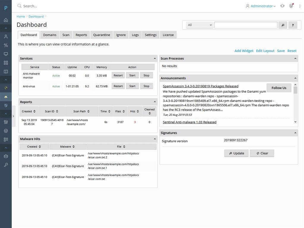Open Home icon in left sidebar
Screen dimensions: 304x228
point(6,20)
